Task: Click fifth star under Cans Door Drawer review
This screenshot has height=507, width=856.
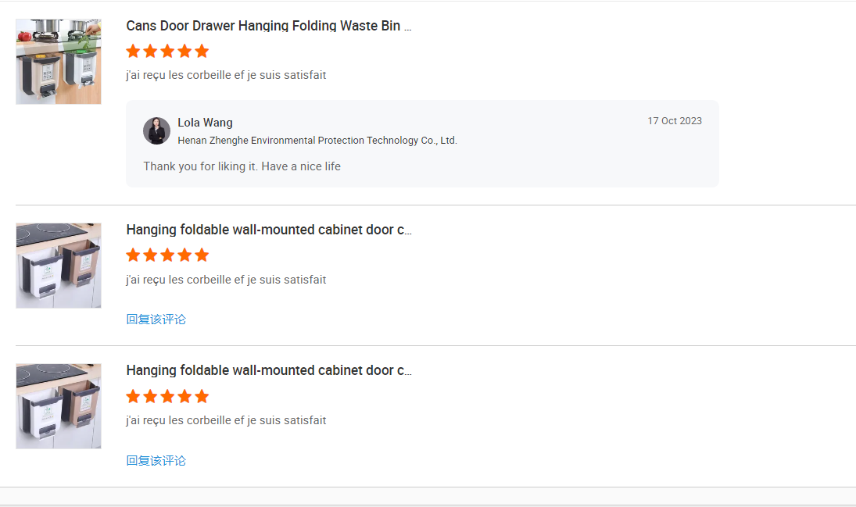Action: tap(202, 52)
